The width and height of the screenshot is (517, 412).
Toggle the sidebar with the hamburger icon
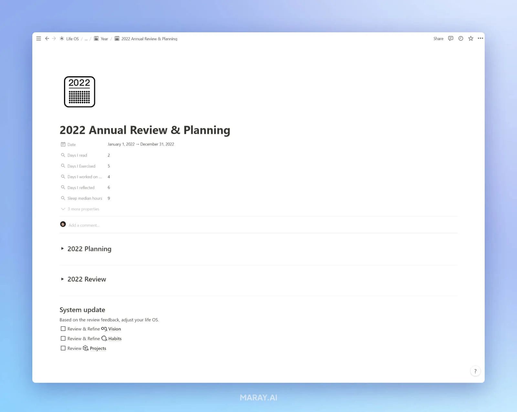tap(38, 38)
